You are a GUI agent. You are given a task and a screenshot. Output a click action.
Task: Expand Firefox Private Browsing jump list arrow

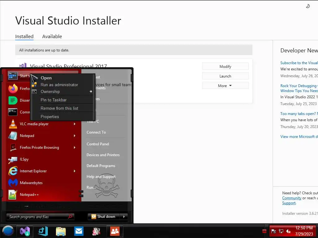(x=75, y=147)
